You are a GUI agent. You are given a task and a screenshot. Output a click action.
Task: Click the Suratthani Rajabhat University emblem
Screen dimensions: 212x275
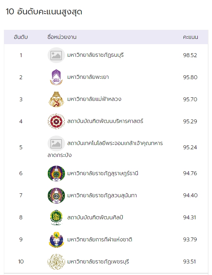[56, 173]
